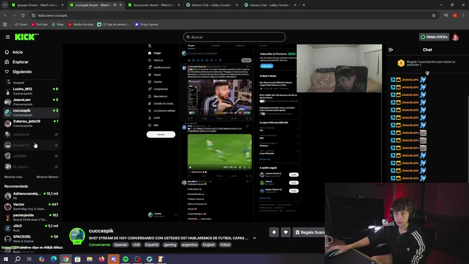
Task: Click the gold number 1 leaderboard badge
Action: (x=401, y=63)
